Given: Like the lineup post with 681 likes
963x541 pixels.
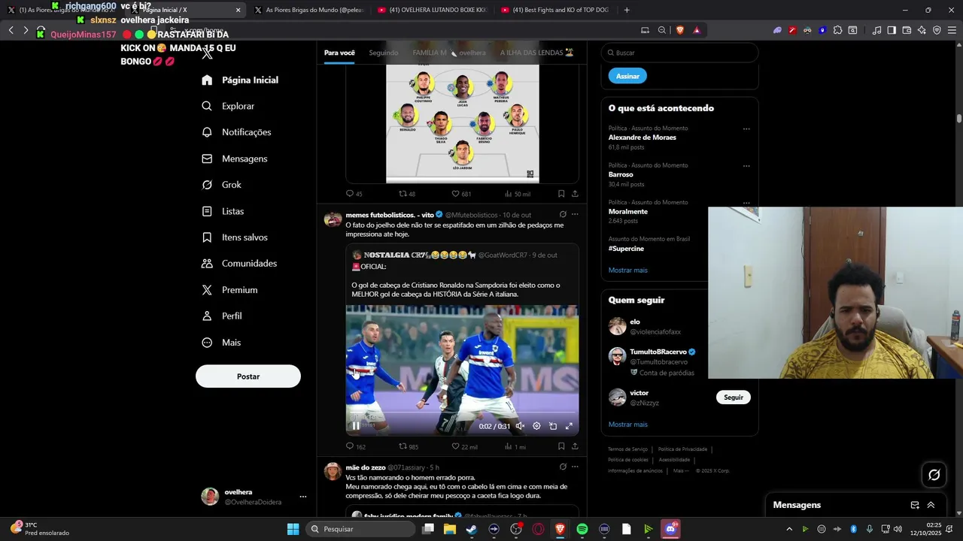Looking at the screenshot, I should pyautogui.click(x=461, y=194).
